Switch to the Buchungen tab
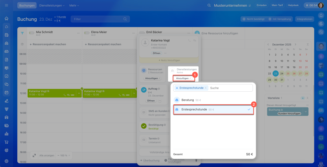Image resolution: width=327 pixels, height=167 pixels. click(27, 5)
